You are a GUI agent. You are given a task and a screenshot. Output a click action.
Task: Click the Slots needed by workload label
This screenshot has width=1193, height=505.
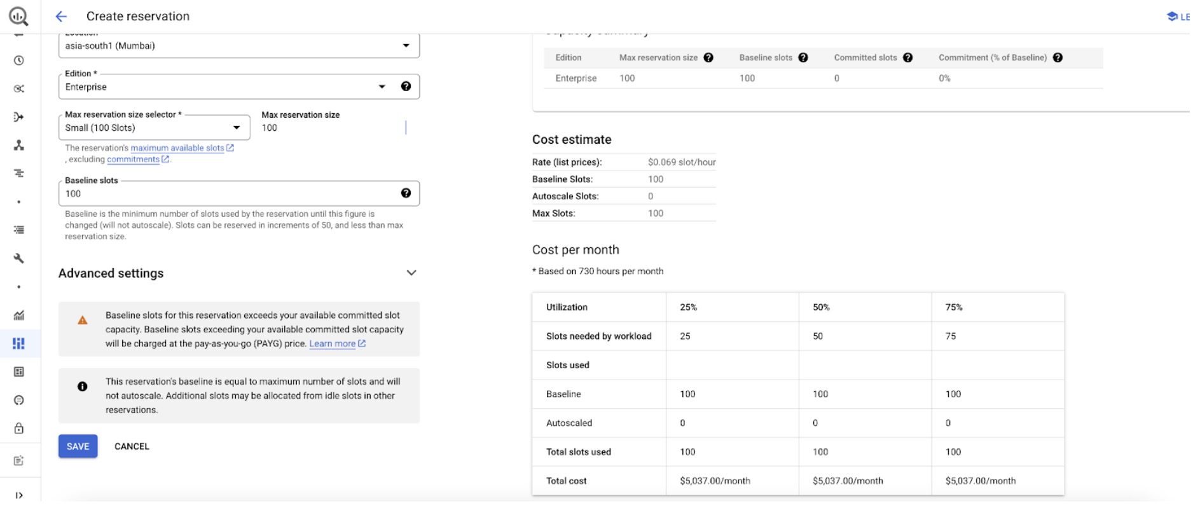click(599, 336)
